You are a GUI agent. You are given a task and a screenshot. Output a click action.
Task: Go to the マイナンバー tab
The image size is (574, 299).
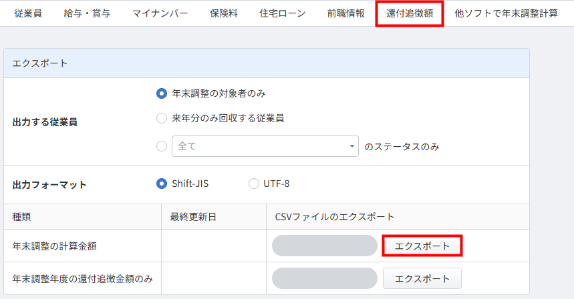(x=160, y=13)
